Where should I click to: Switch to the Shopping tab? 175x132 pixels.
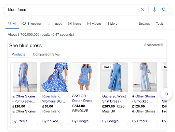point(31,24)
